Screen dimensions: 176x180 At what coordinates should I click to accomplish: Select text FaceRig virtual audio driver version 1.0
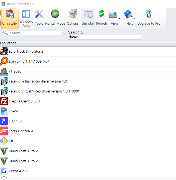(38, 81)
